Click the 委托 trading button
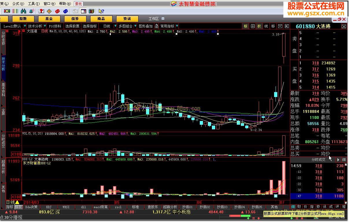Viewport: 349px width, 222px height. (x=78, y=4)
